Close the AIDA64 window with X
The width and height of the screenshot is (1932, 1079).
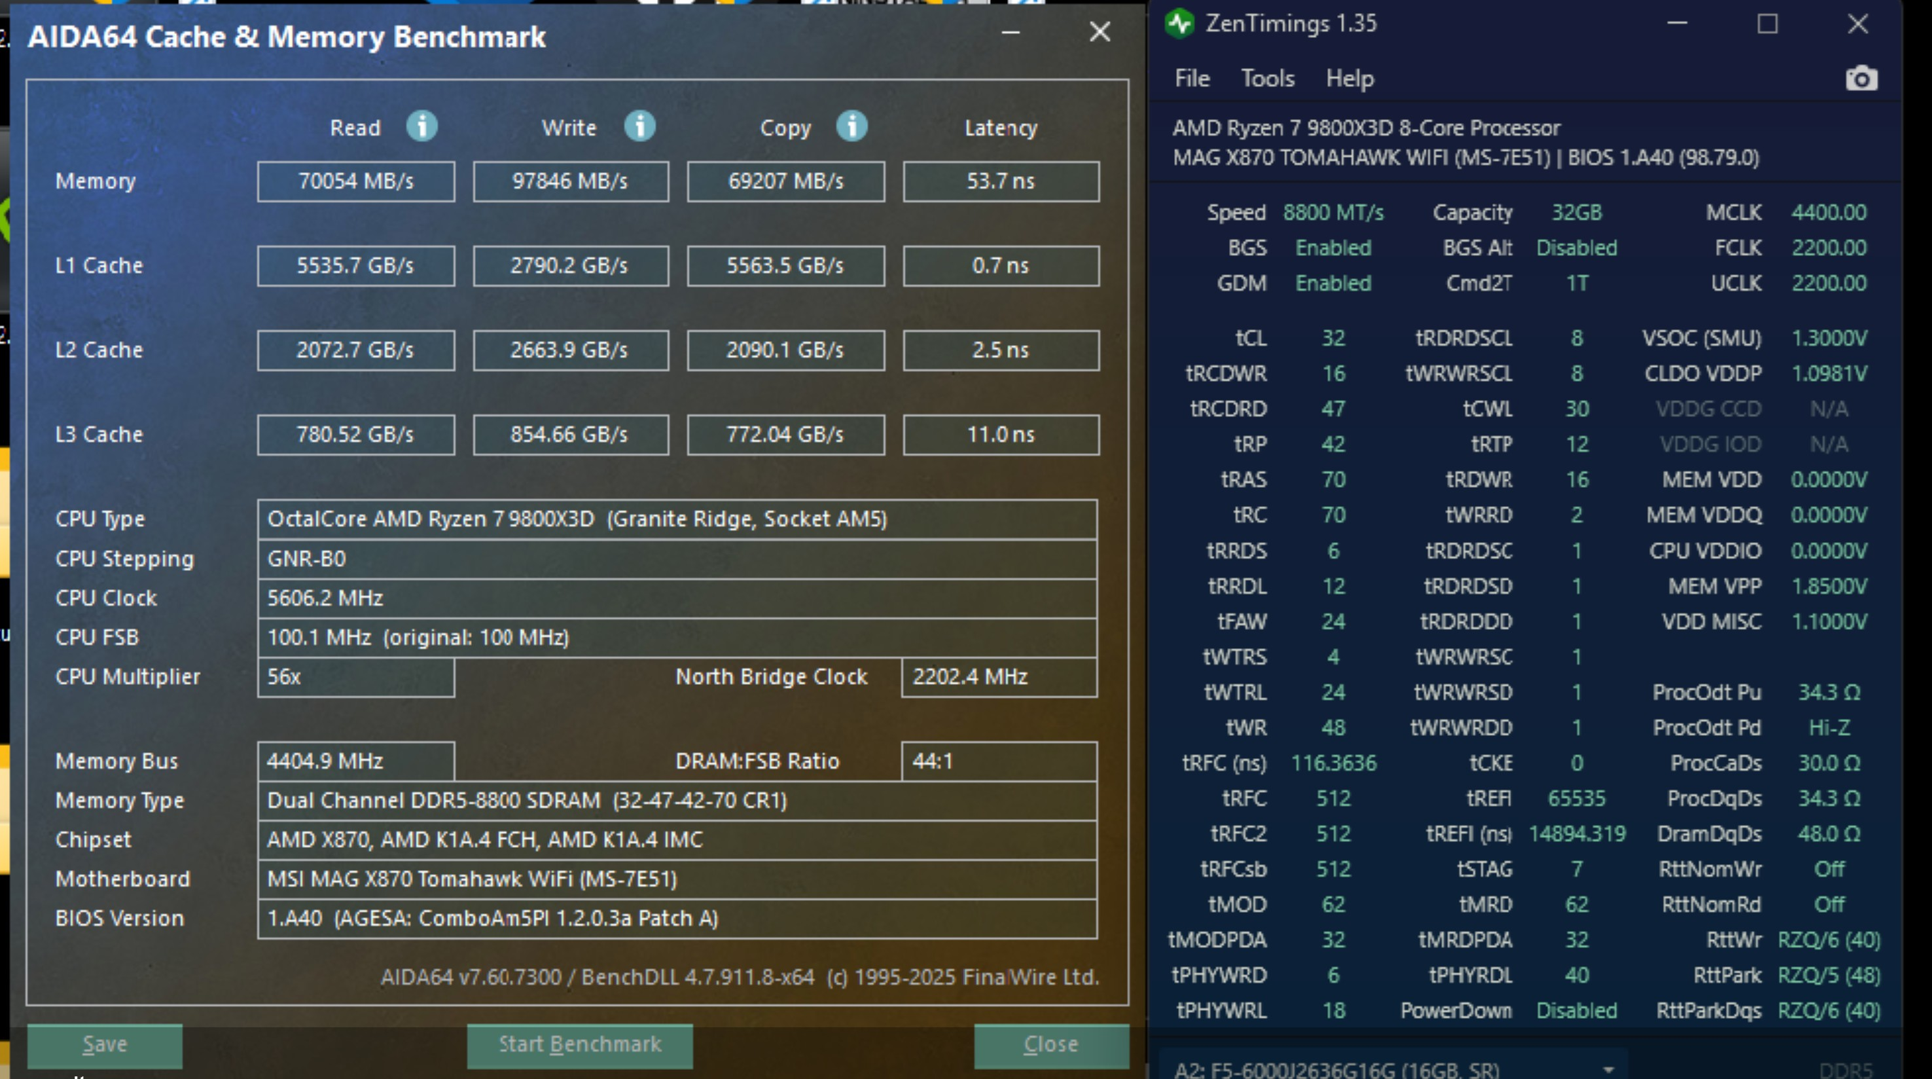pyautogui.click(x=1100, y=32)
